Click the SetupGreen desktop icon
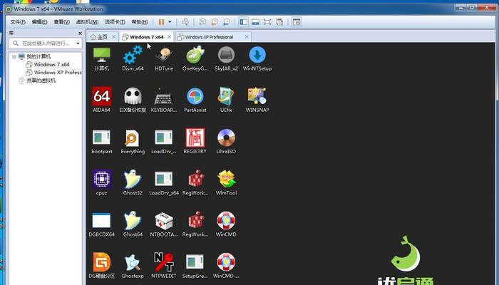 click(195, 266)
